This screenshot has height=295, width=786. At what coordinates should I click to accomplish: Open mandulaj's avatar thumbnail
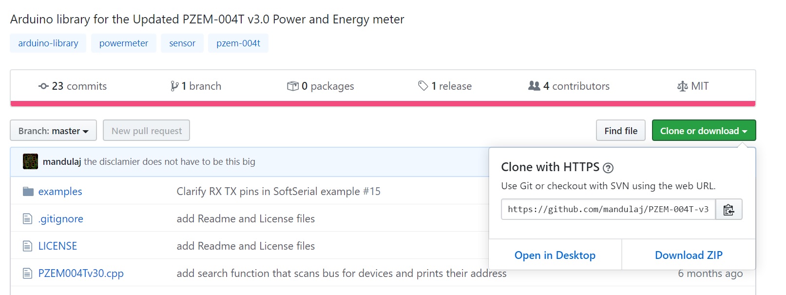(30, 161)
